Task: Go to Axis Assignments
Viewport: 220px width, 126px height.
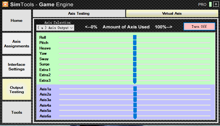Action: pyautogui.click(x=17, y=44)
